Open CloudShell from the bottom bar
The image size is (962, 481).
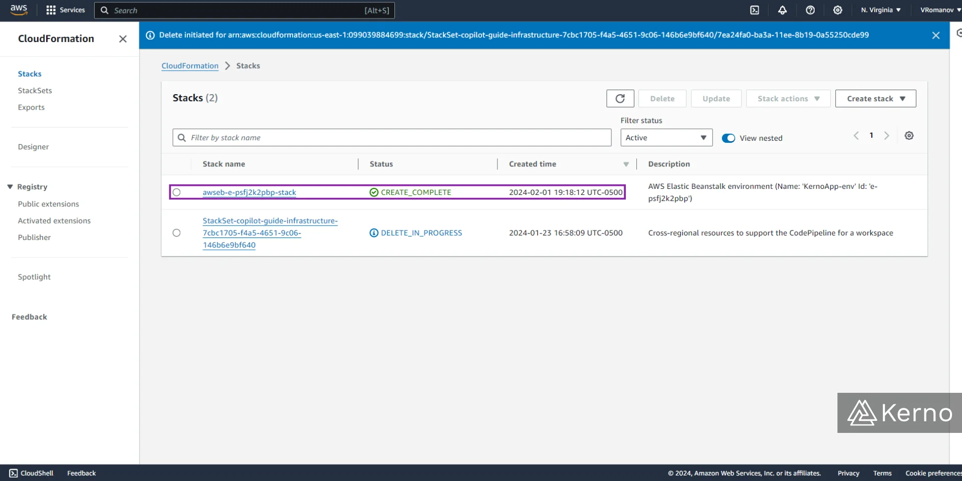31,473
